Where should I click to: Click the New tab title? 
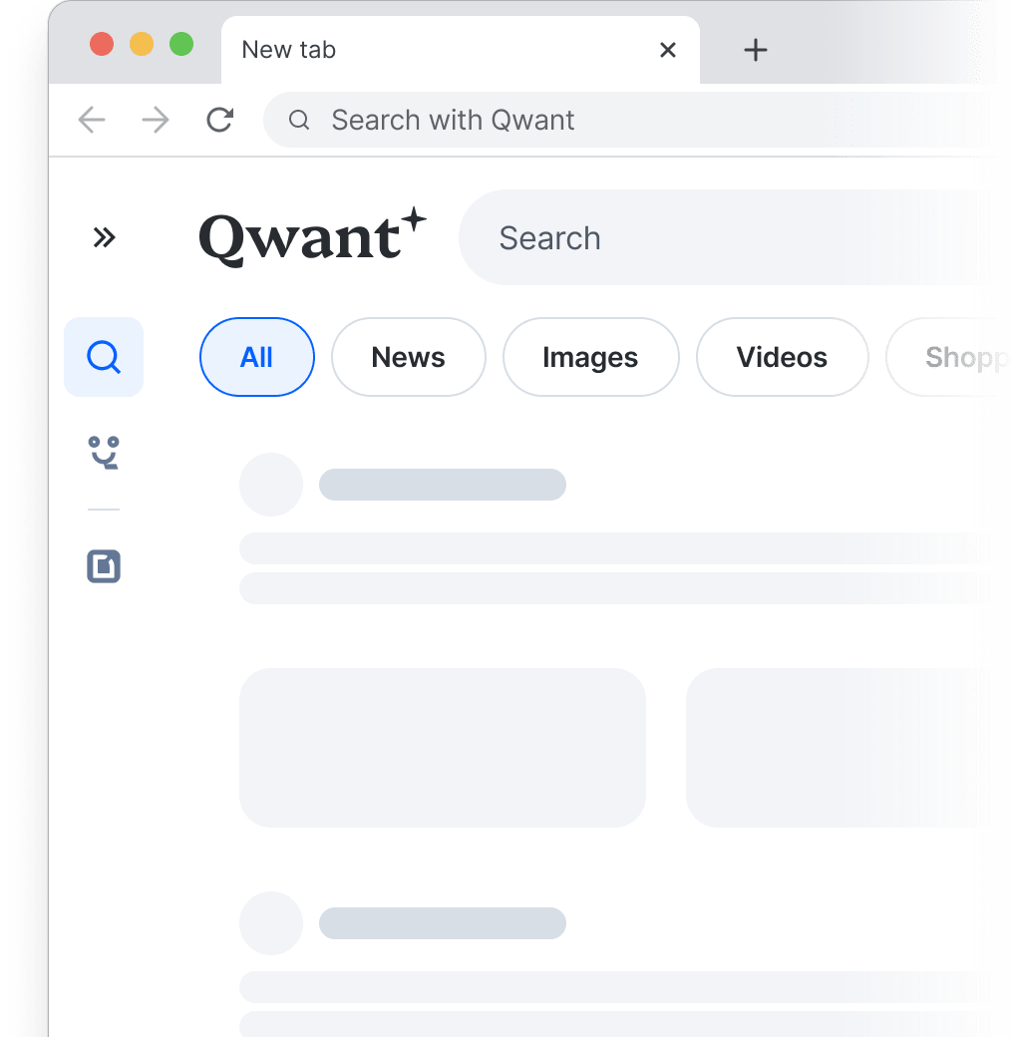287,49
